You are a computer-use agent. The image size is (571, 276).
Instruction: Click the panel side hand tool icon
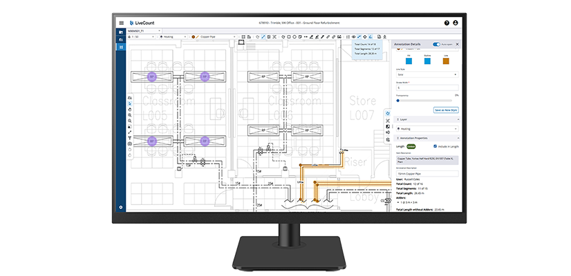tap(388, 114)
